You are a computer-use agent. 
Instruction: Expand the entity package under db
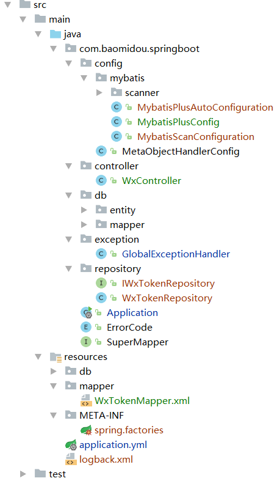[x=84, y=210]
